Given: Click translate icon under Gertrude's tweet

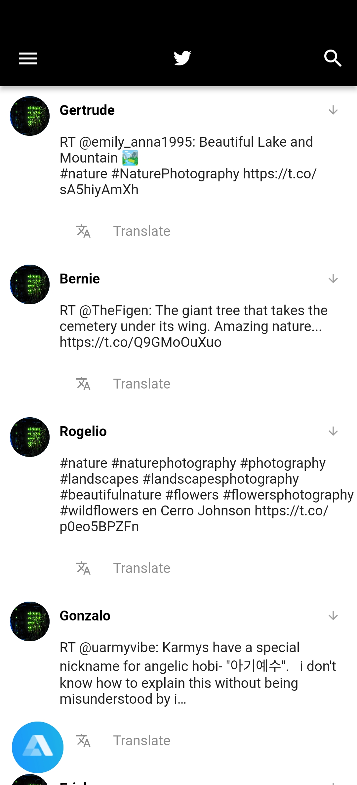Looking at the screenshot, I should [83, 231].
